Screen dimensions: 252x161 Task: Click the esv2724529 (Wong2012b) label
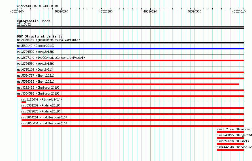(36, 52)
